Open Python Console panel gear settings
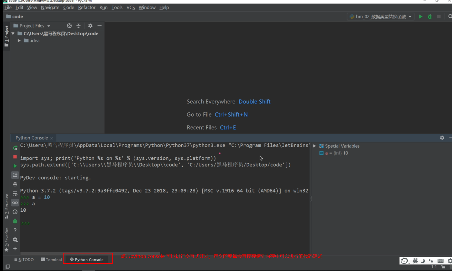452x271 pixels. [x=442, y=138]
